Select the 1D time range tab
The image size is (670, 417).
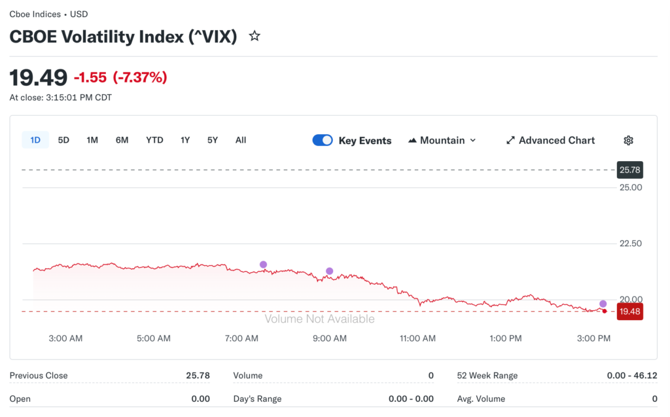35,140
